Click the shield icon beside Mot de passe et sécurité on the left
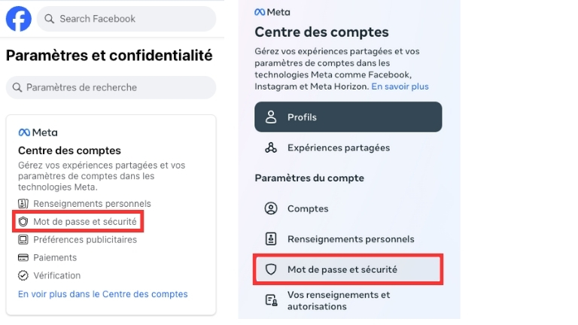 (23, 222)
